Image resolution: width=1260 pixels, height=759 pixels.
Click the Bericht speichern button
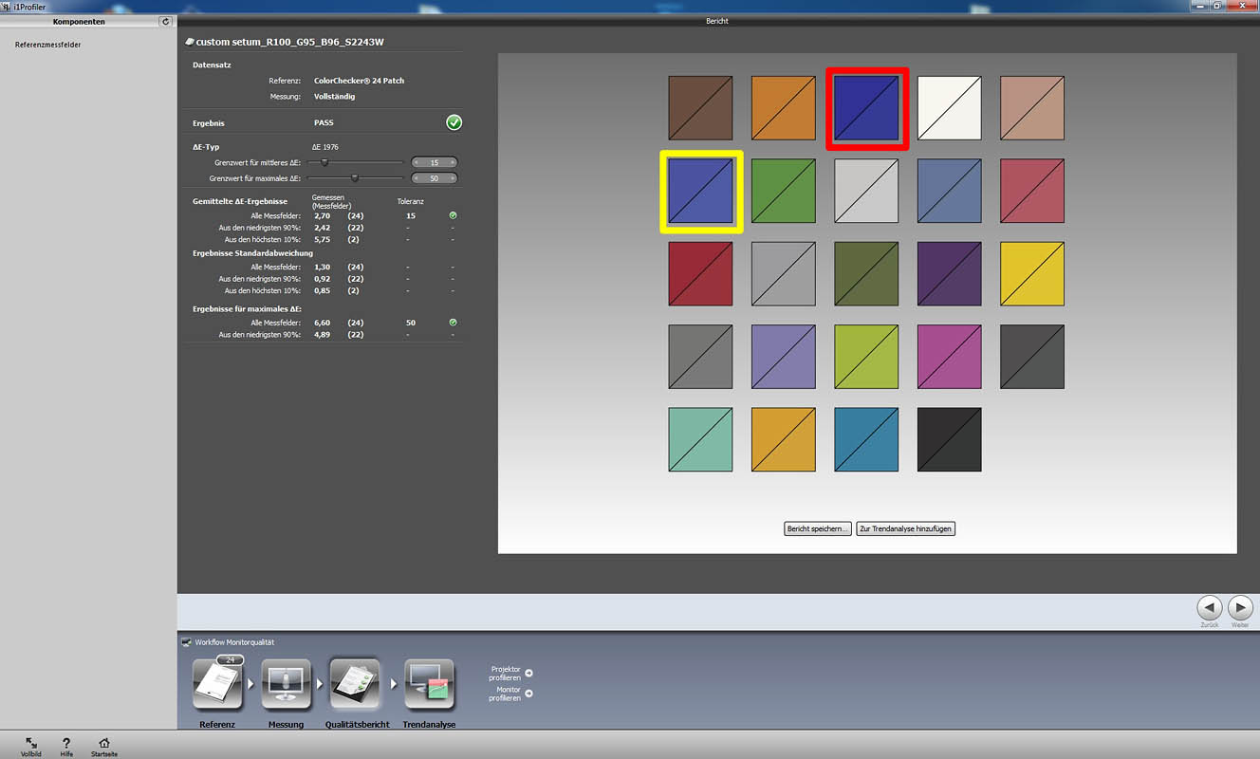coord(817,528)
